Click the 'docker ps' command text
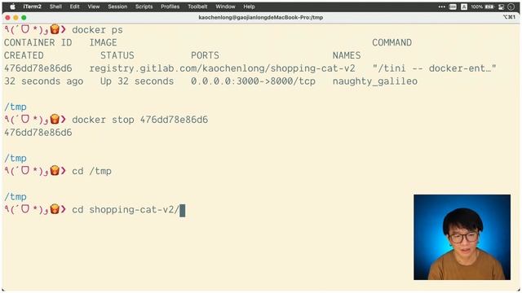This screenshot has width=522, height=293. (97, 30)
